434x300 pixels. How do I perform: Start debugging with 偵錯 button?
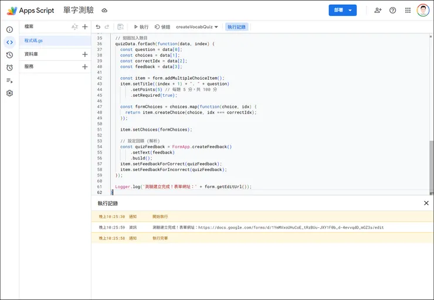162,27
